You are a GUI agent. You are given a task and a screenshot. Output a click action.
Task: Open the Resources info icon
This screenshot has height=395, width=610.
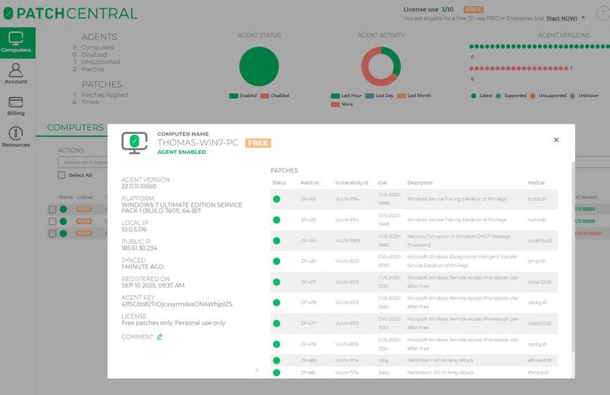[15, 137]
